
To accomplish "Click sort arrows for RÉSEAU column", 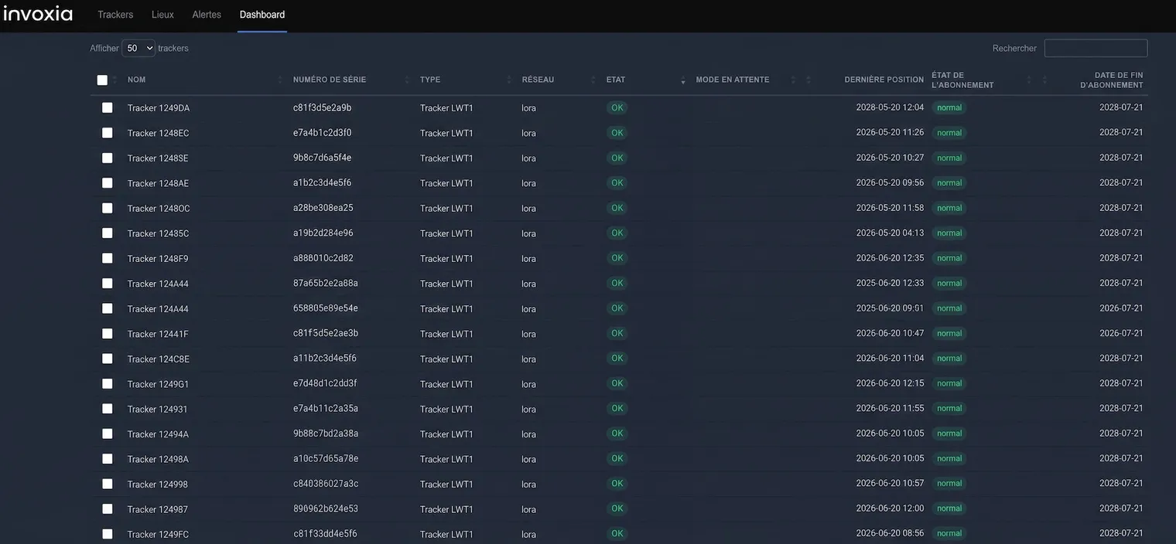I will 593,80.
